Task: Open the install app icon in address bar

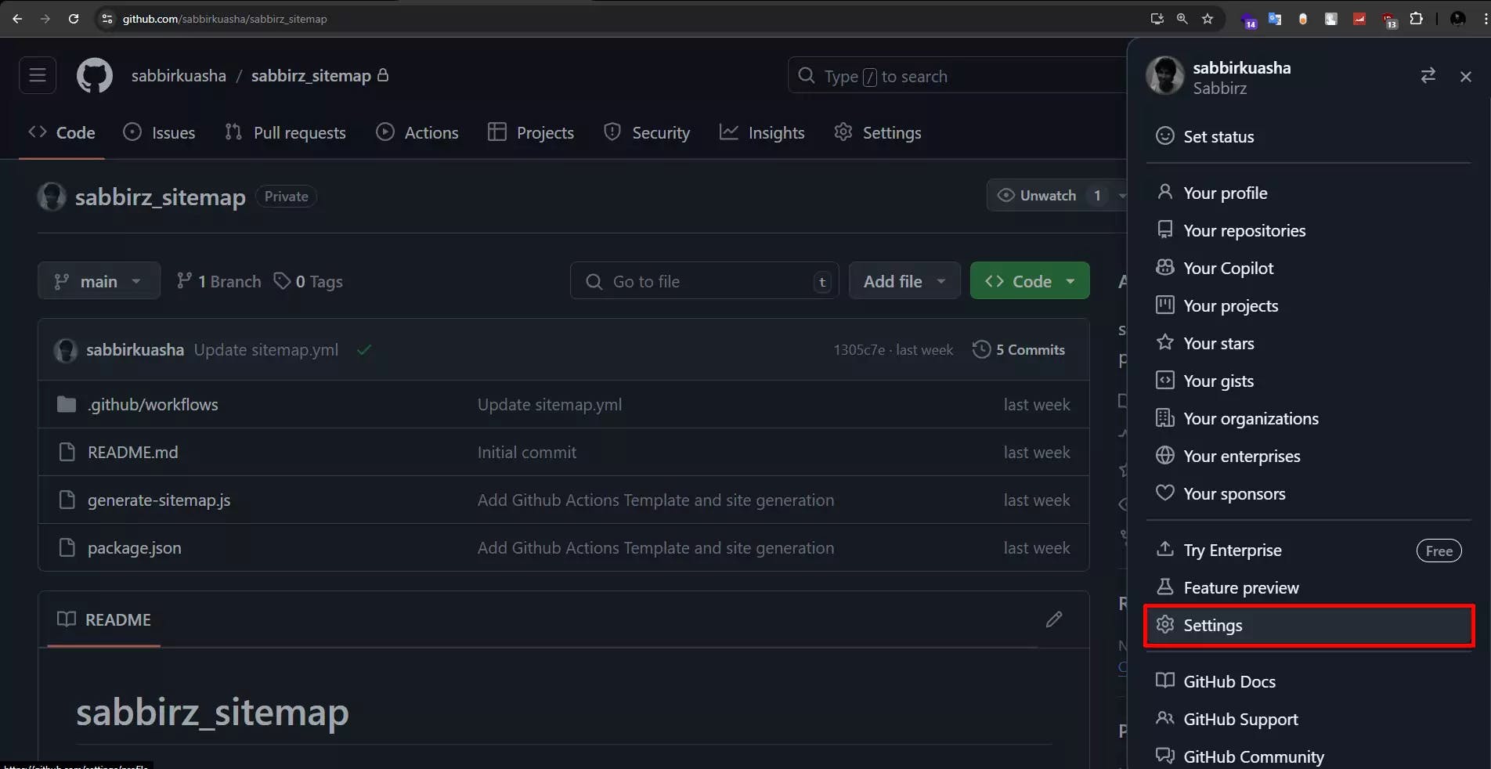Action: pos(1157,19)
